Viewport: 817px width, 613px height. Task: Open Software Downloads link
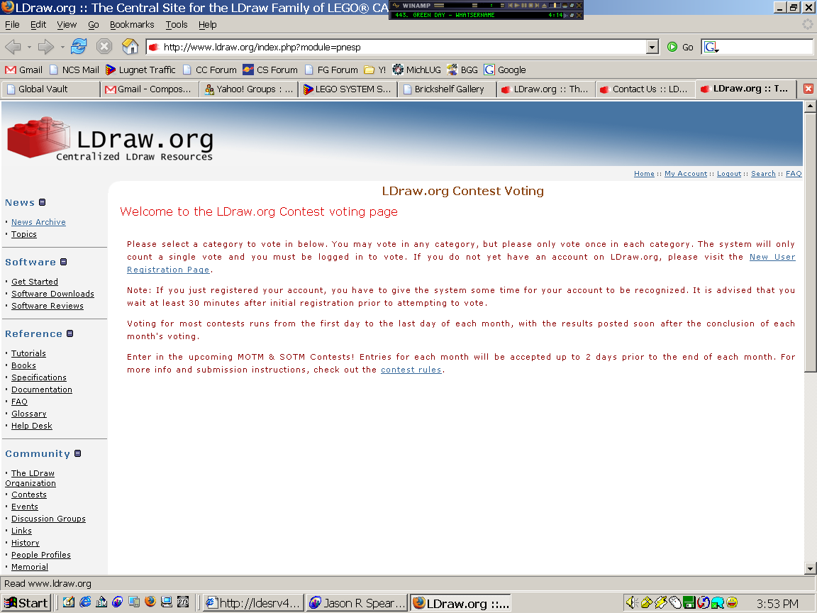pos(52,294)
